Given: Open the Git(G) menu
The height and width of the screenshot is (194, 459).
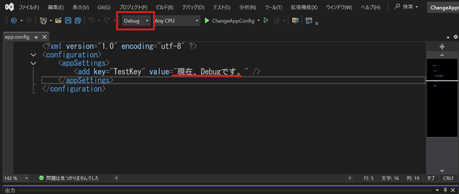Looking at the screenshot, I should 104,8.
